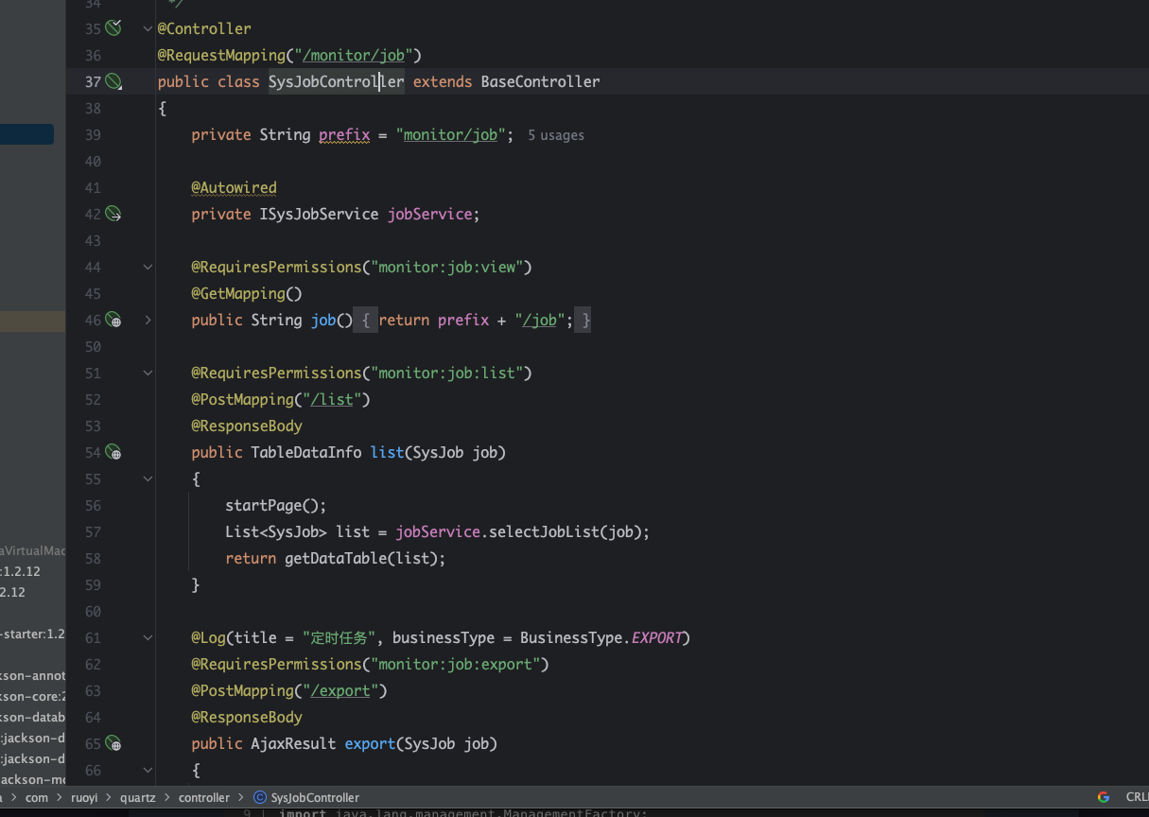Select the quartz breadcrumb in the navigation bar
This screenshot has width=1149, height=817.
click(x=137, y=798)
